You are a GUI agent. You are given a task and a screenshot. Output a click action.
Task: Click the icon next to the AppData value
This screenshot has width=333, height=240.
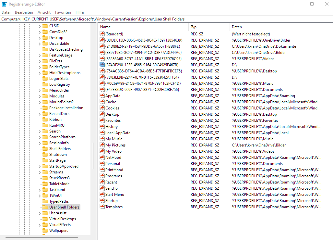click(102, 95)
